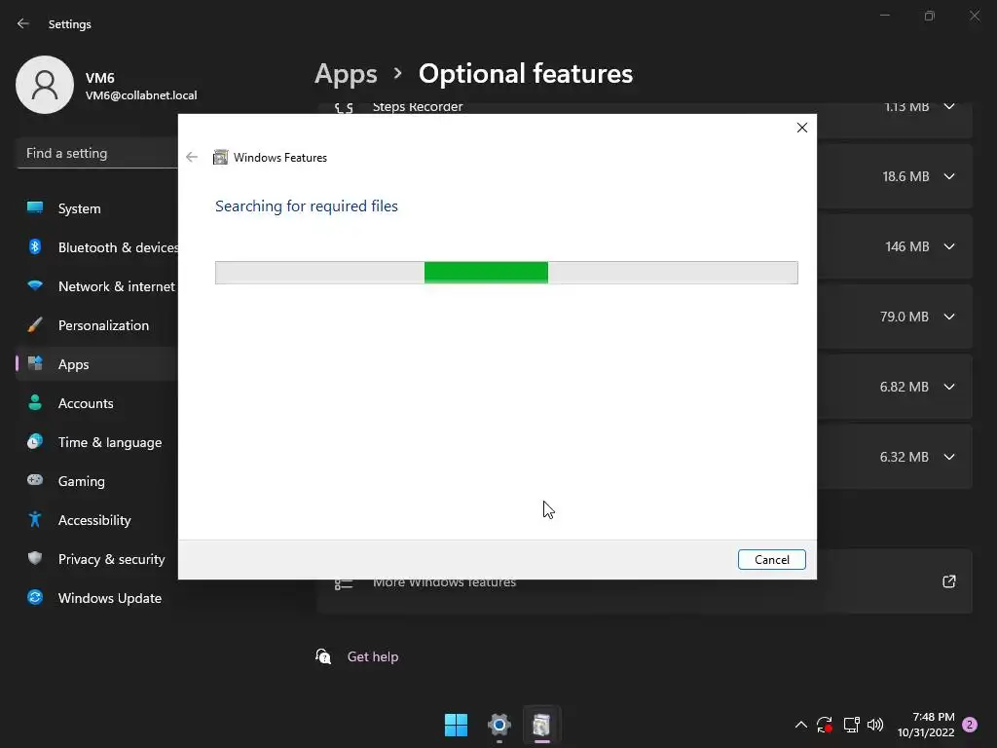Expand the 18.6 MB feature row
The height and width of the screenshot is (748, 997).
click(948, 176)
